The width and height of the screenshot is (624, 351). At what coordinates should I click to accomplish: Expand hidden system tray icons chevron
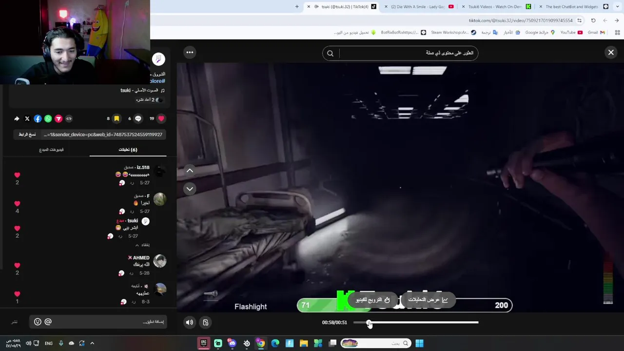click(92, 343)
